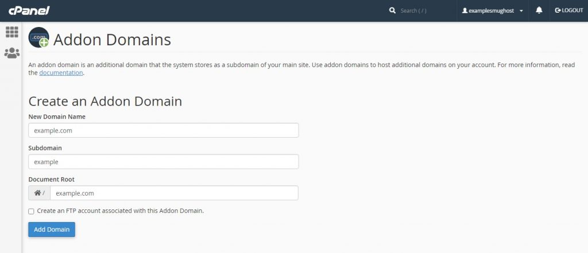Click the LOGOUT link
This screenshot has height=253, width=588.
(x=569, y=10)
